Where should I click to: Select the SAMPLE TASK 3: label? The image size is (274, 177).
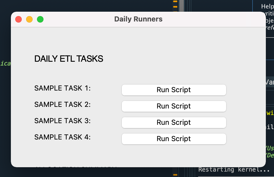[63, 121]
